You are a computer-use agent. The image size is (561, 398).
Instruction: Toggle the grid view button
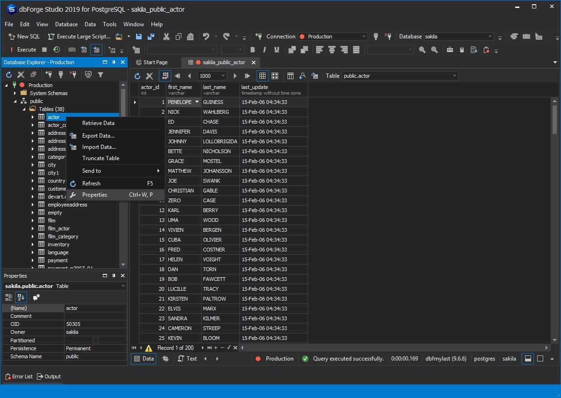262,75
